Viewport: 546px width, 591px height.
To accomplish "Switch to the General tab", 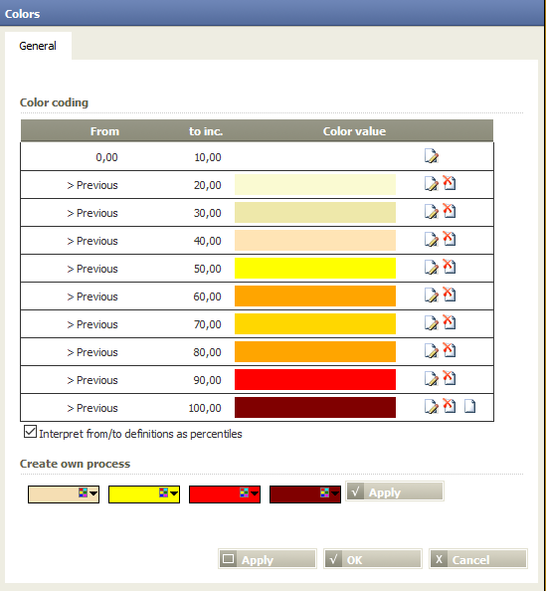I will coord(38,46).
